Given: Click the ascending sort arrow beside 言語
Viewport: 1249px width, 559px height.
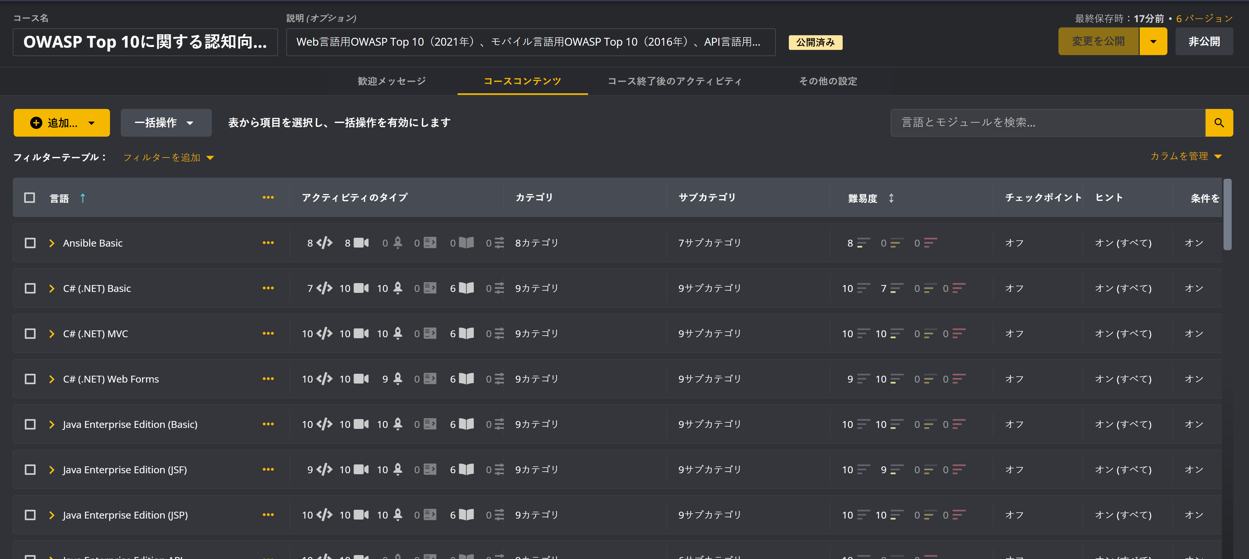Looking at the screenshot, I should (x=83, y=198).
